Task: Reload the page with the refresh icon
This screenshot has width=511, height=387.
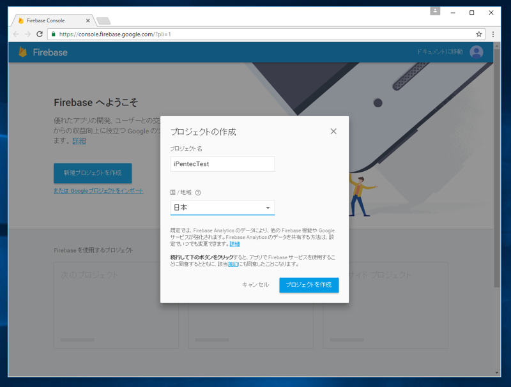Action: (40, 34)
